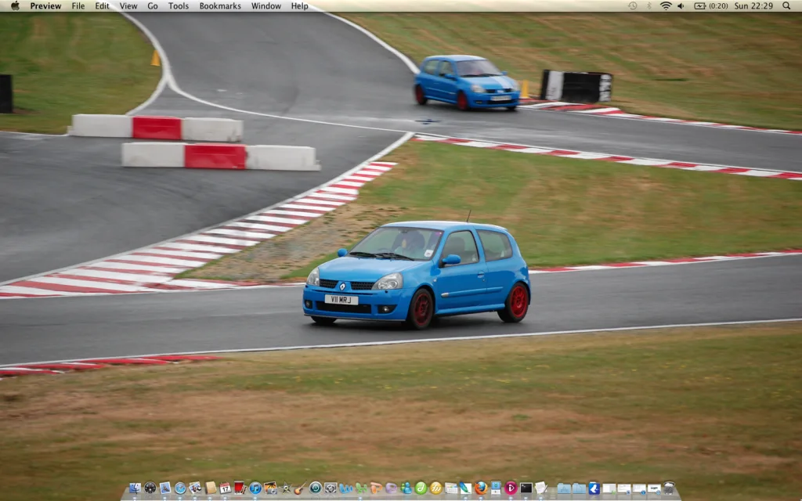Open Time Machine from the Dock

[316, 488]
